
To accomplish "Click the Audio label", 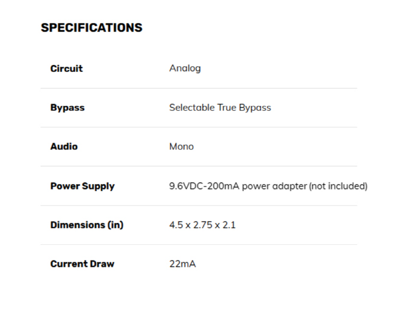I will point(64,147).
